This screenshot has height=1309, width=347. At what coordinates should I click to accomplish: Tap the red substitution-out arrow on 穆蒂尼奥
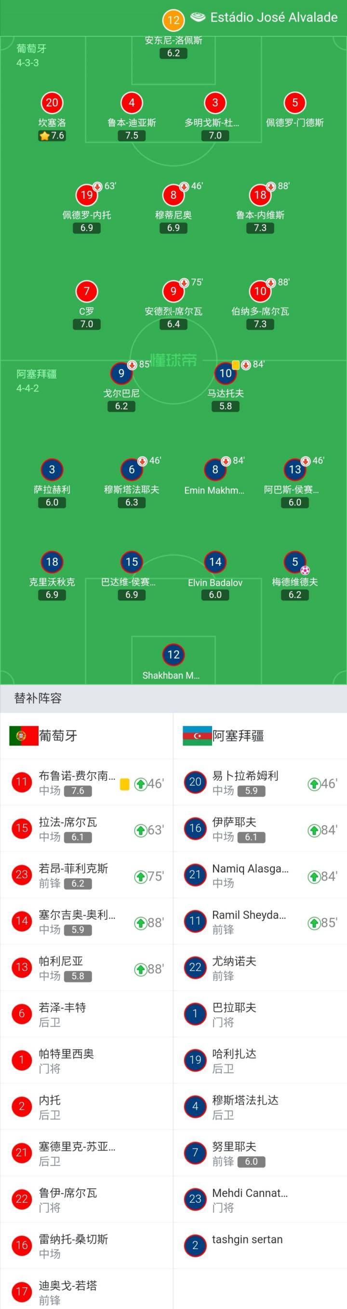[184, 186]
